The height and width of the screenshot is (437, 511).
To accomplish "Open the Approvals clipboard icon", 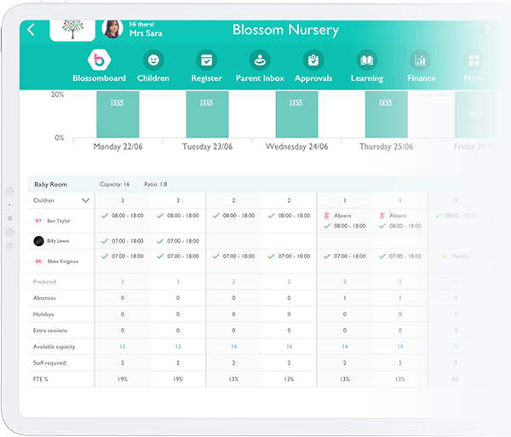I will [x=313, y=60].
